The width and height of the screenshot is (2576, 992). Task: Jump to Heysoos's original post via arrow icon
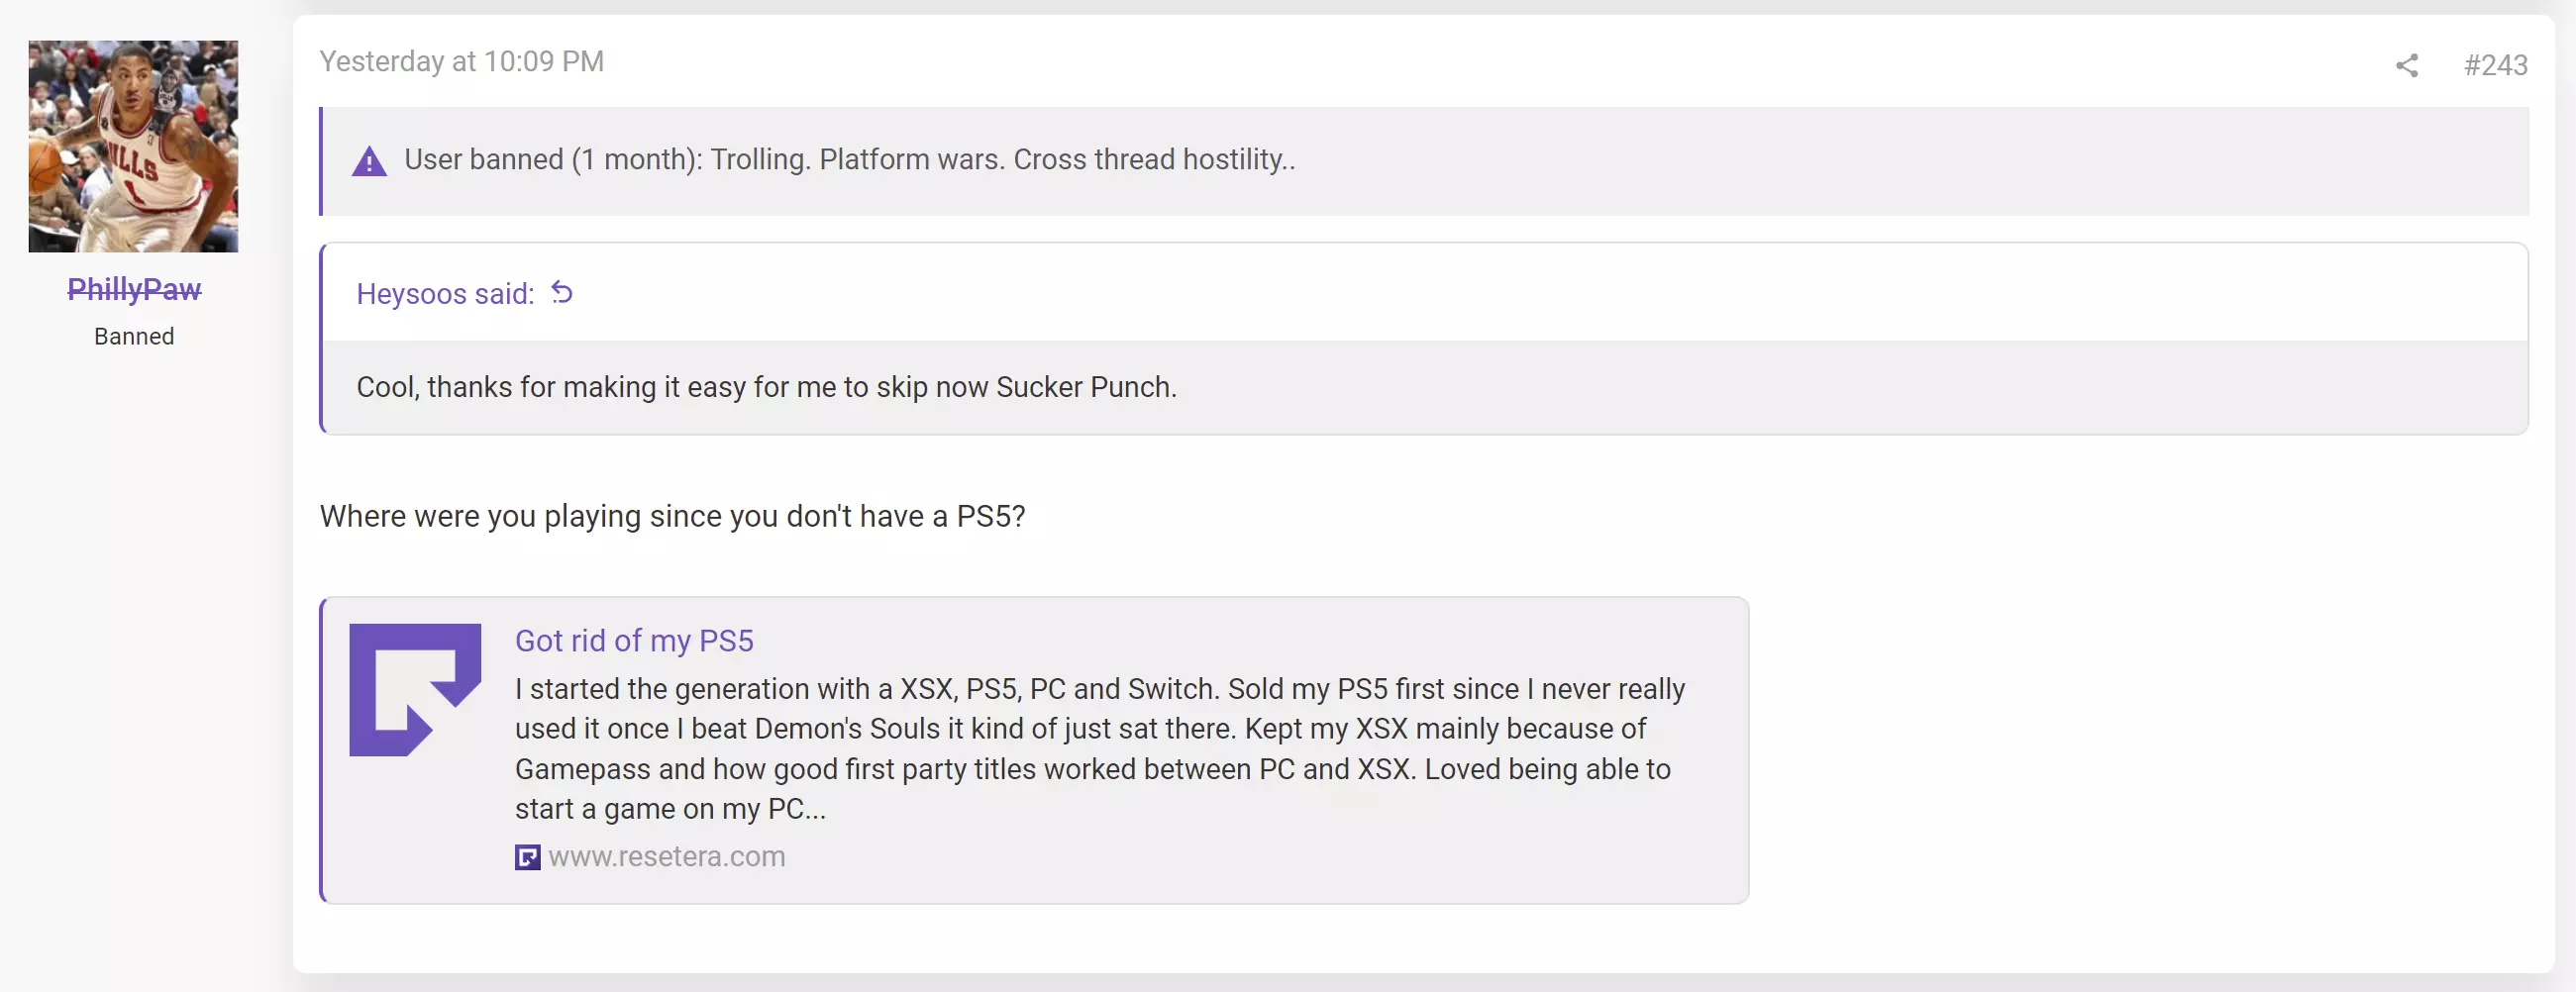point(562,293)
